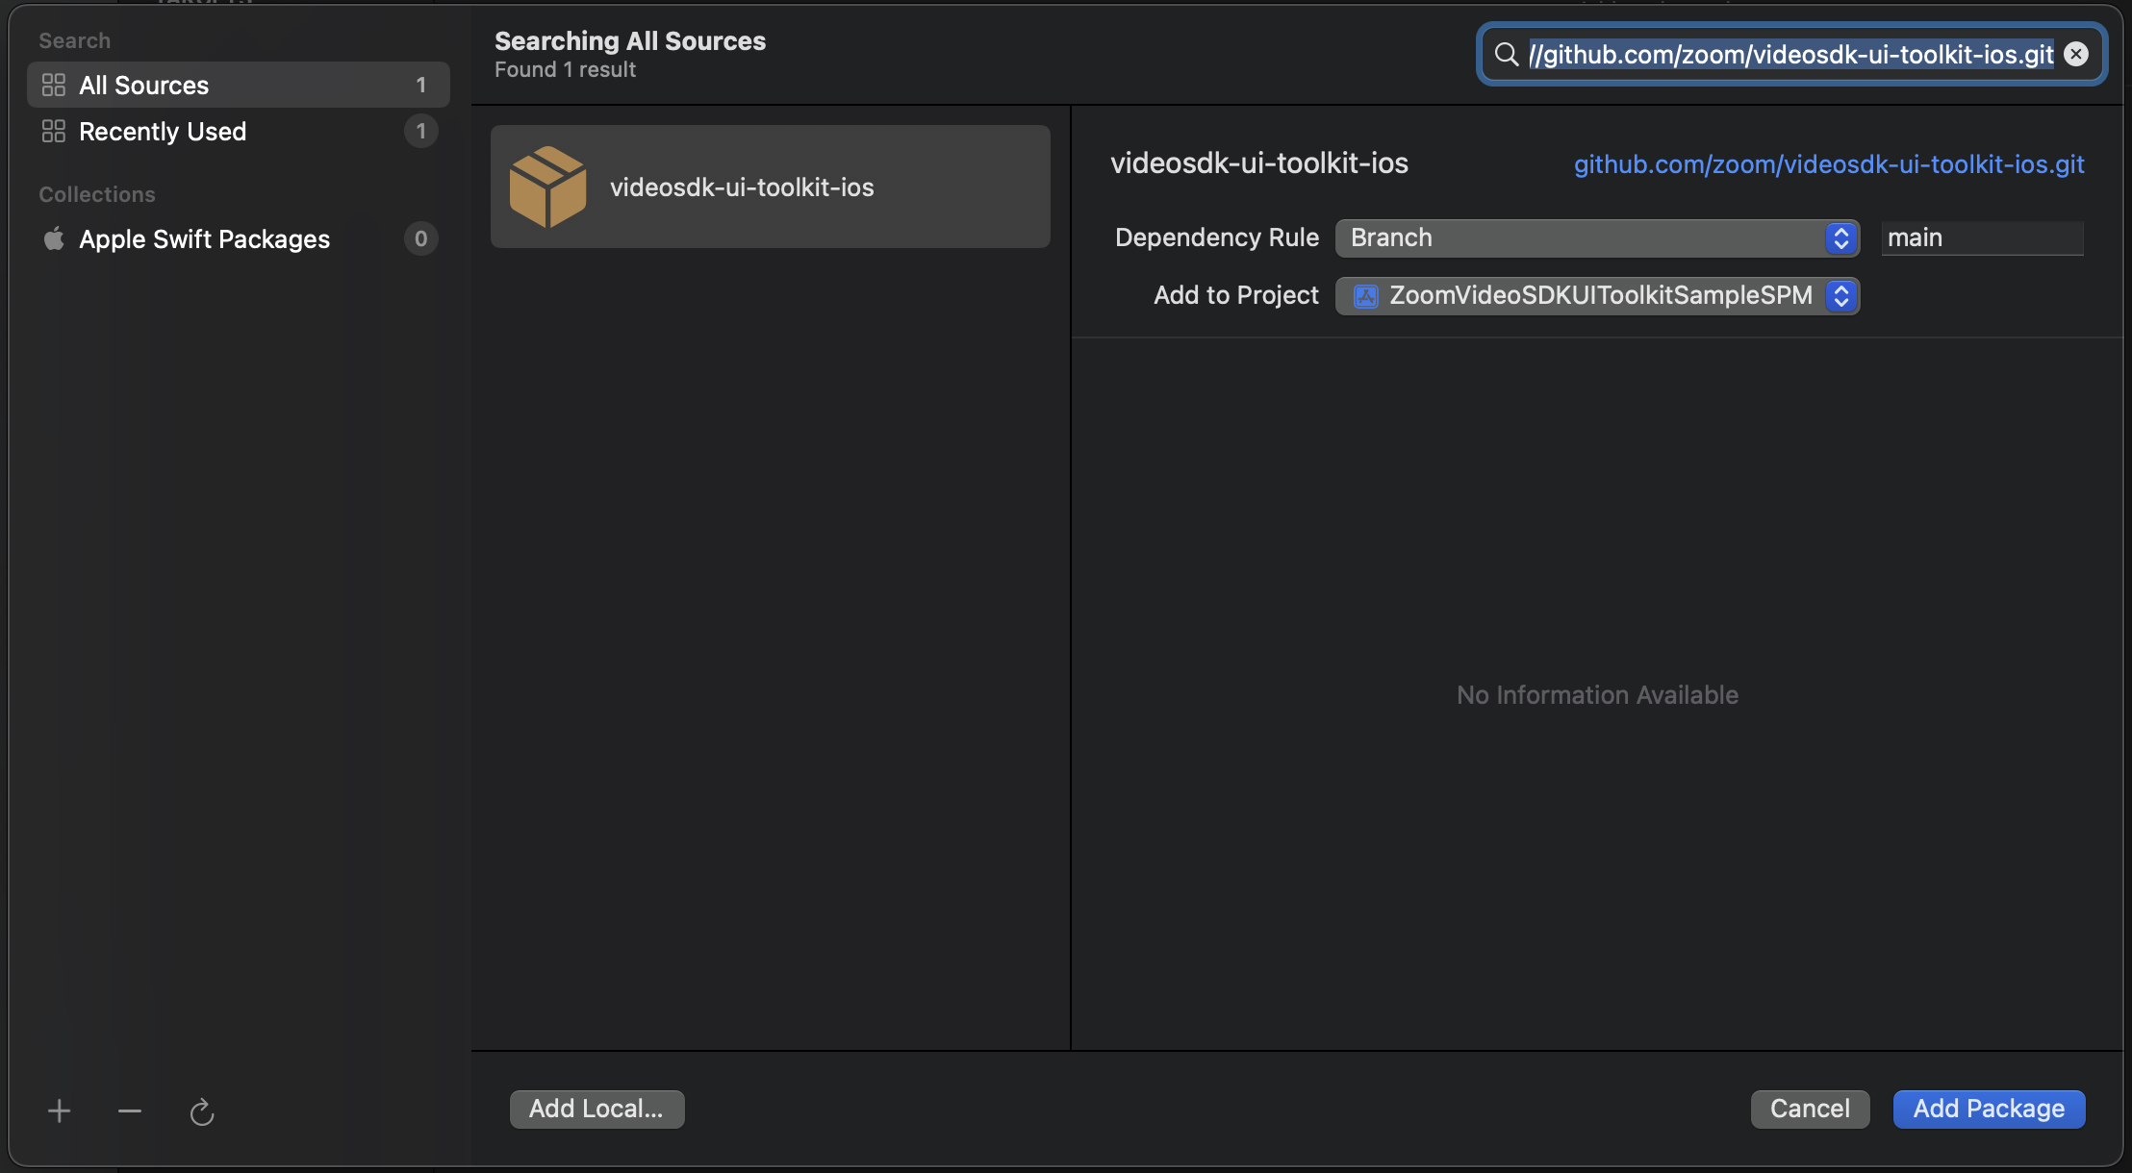
Task: Click the Branch dropdown stepper arrows
Action: (1839, 237)
